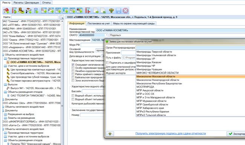
Task: Click the Экспортировать button in dialog
Action: pos(236,134)
